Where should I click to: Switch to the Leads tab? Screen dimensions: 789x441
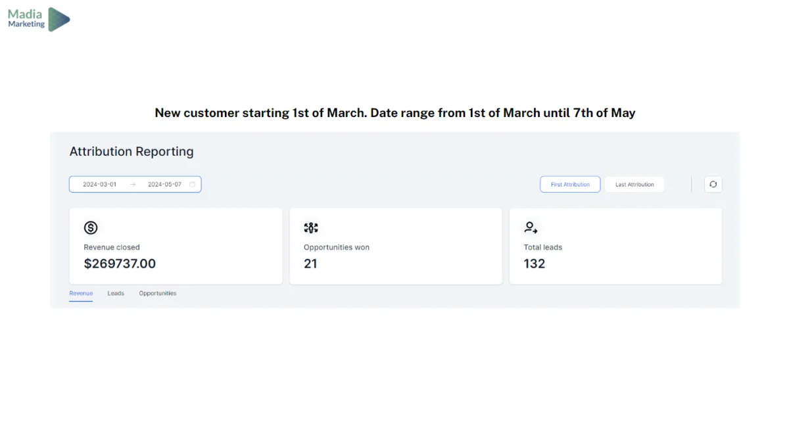pos(116,293)
